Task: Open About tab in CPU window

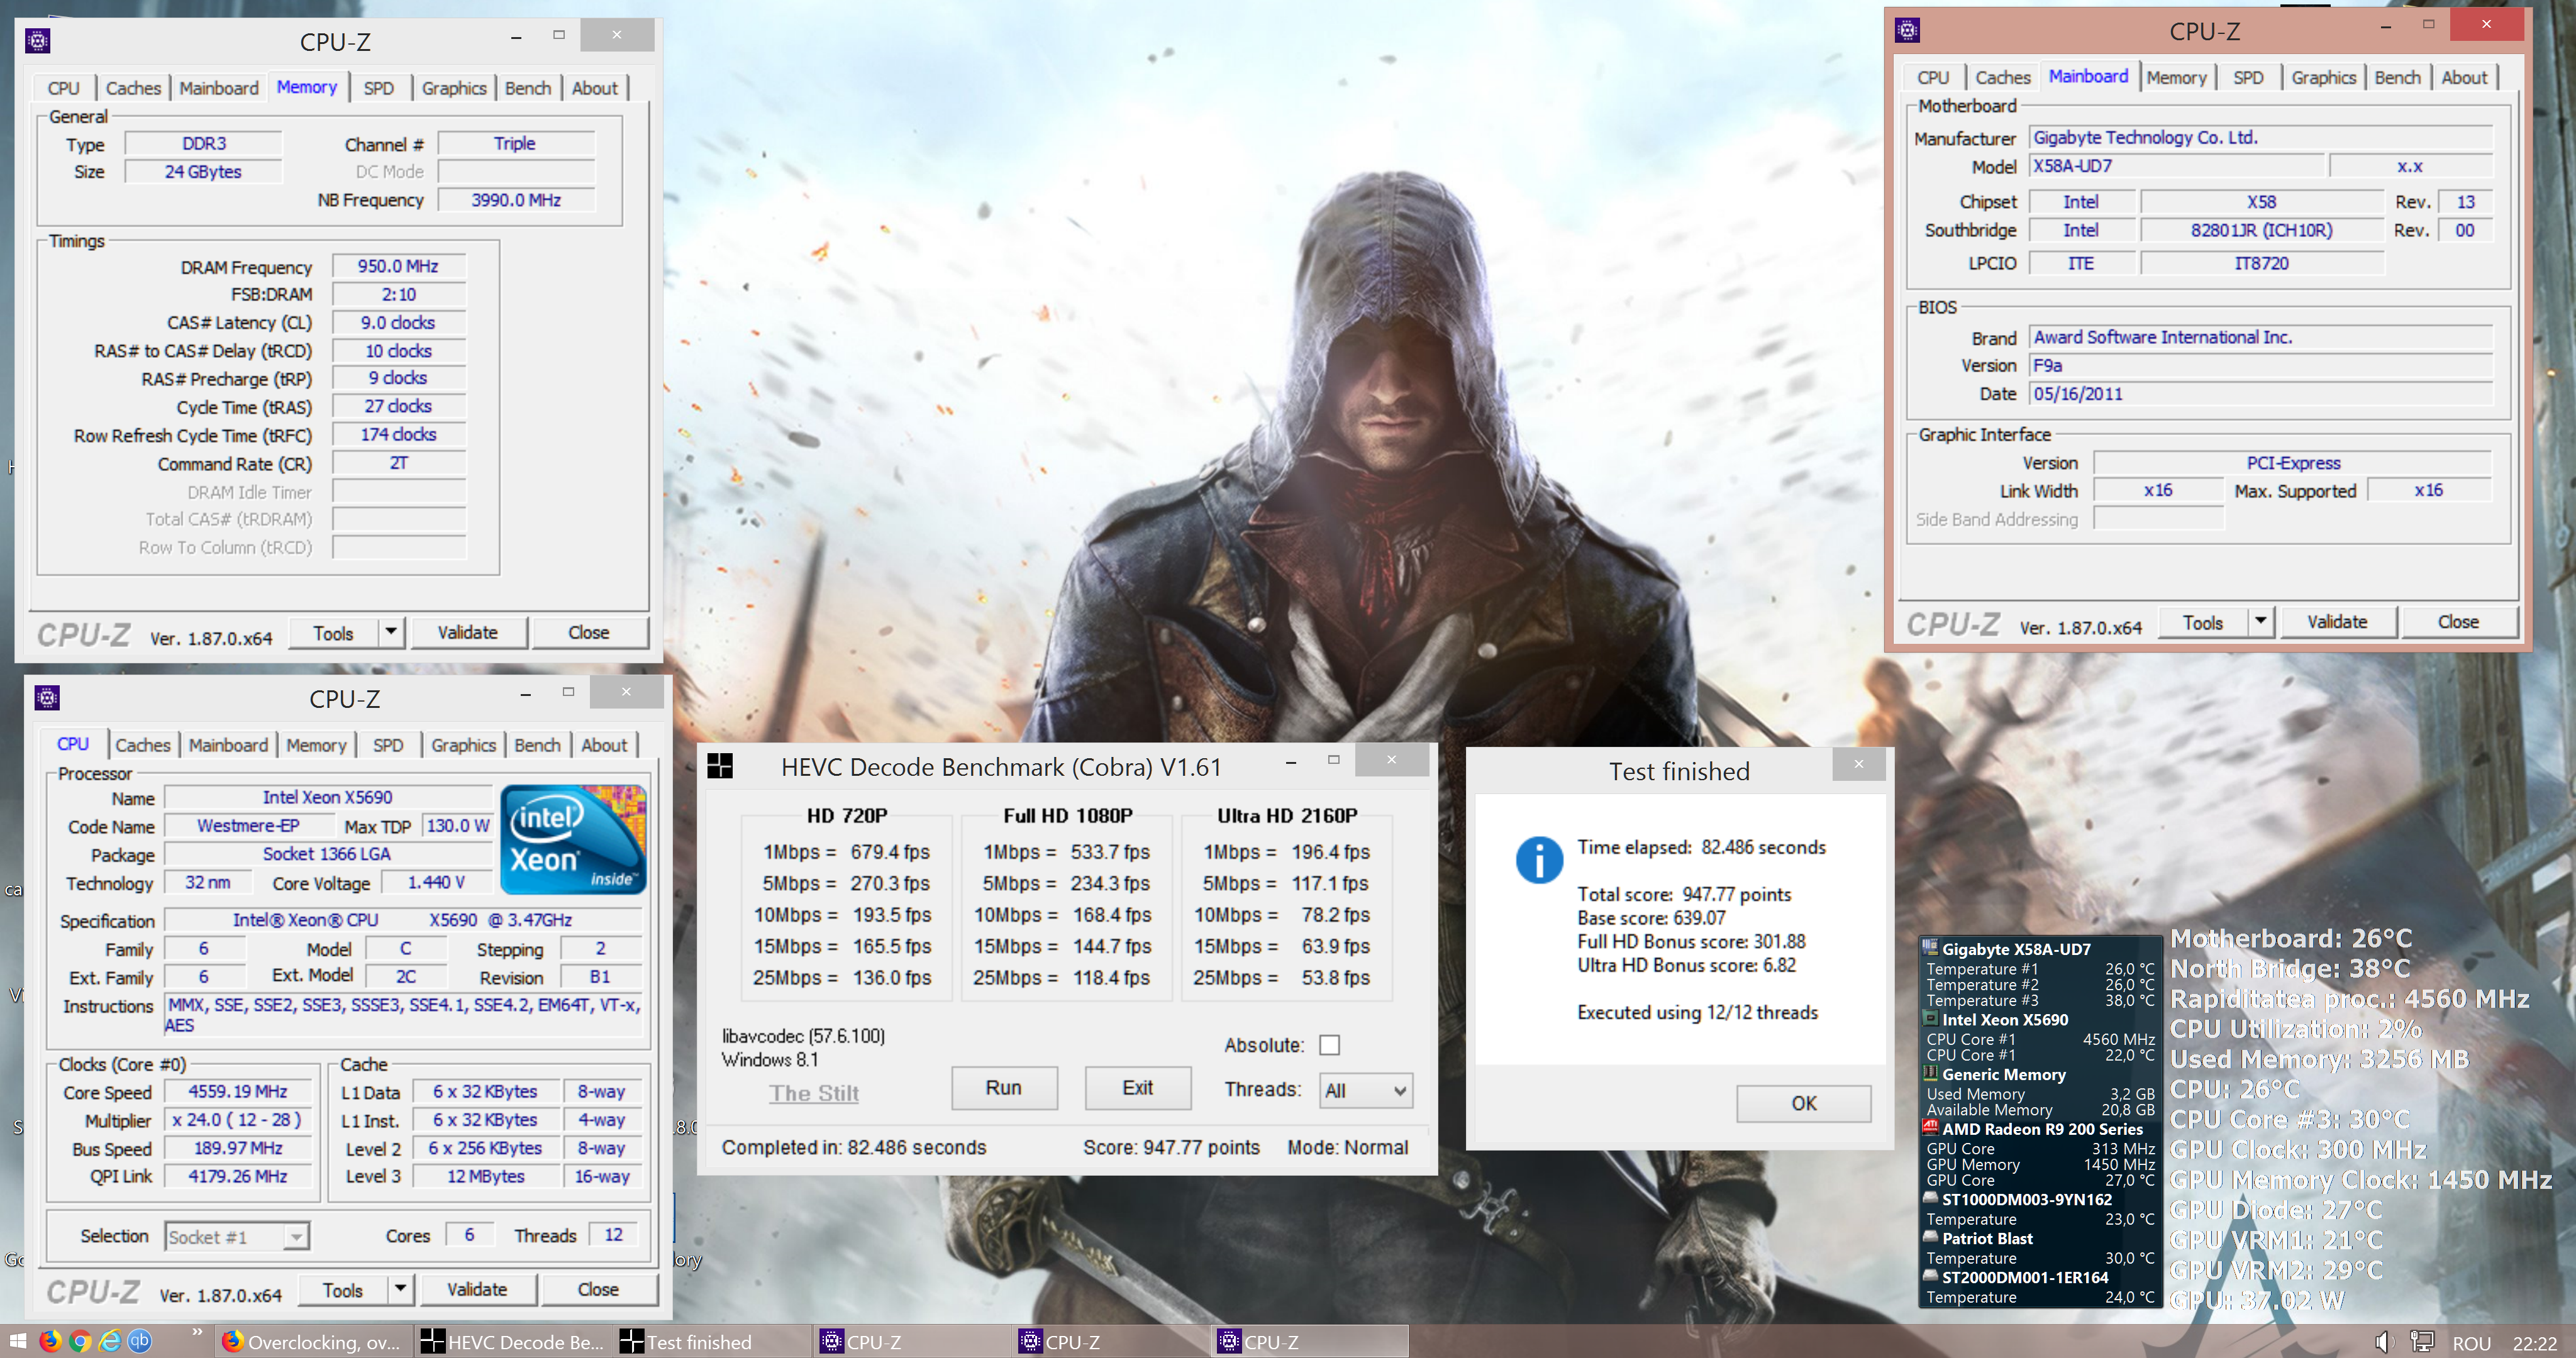Action: click(604, 745)
